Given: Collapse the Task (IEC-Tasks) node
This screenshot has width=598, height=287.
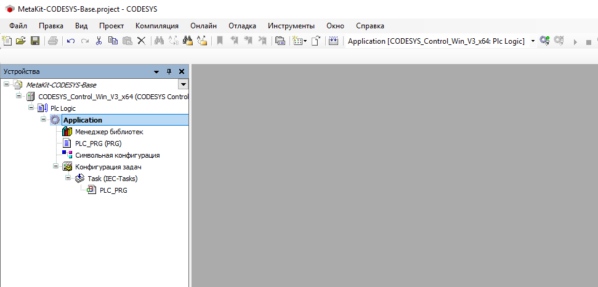Looking at the screenshot, I should click(68, 177).
